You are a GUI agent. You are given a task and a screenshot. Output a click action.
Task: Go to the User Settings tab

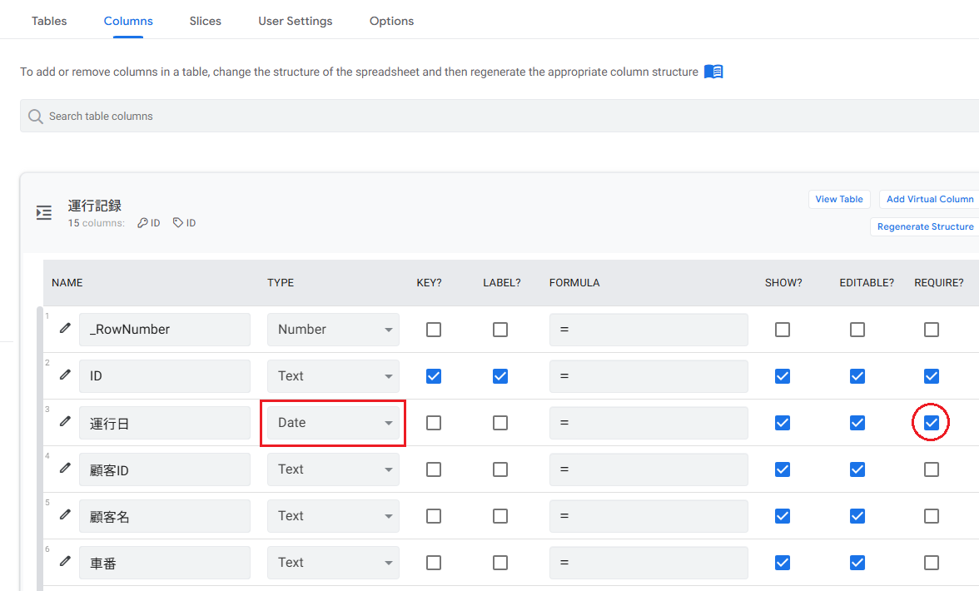click(x=295, y=21)
